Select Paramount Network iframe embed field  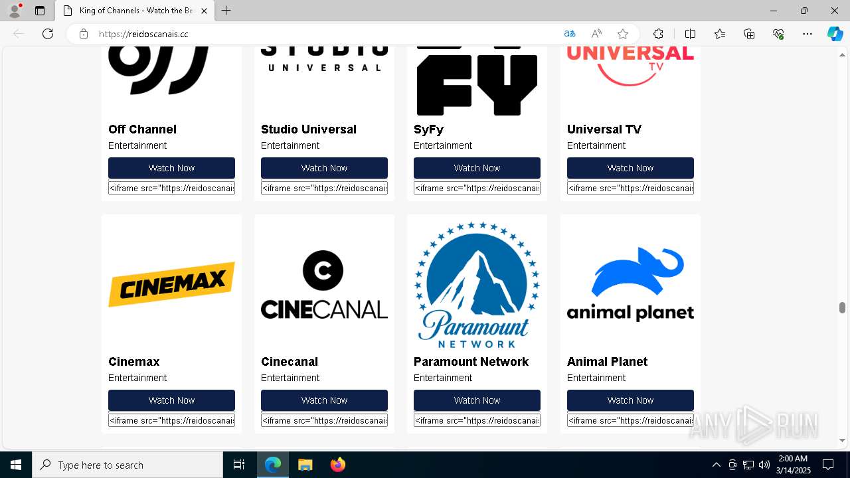(x=477, y=420)
